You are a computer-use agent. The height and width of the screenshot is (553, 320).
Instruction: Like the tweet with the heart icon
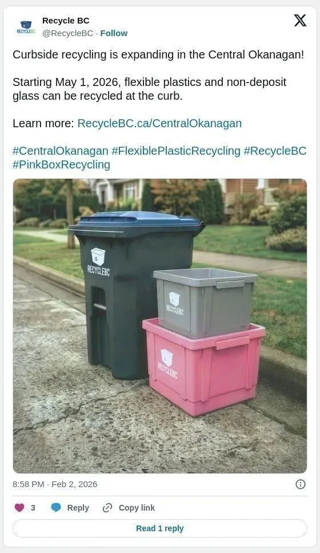tap(19, 508)
